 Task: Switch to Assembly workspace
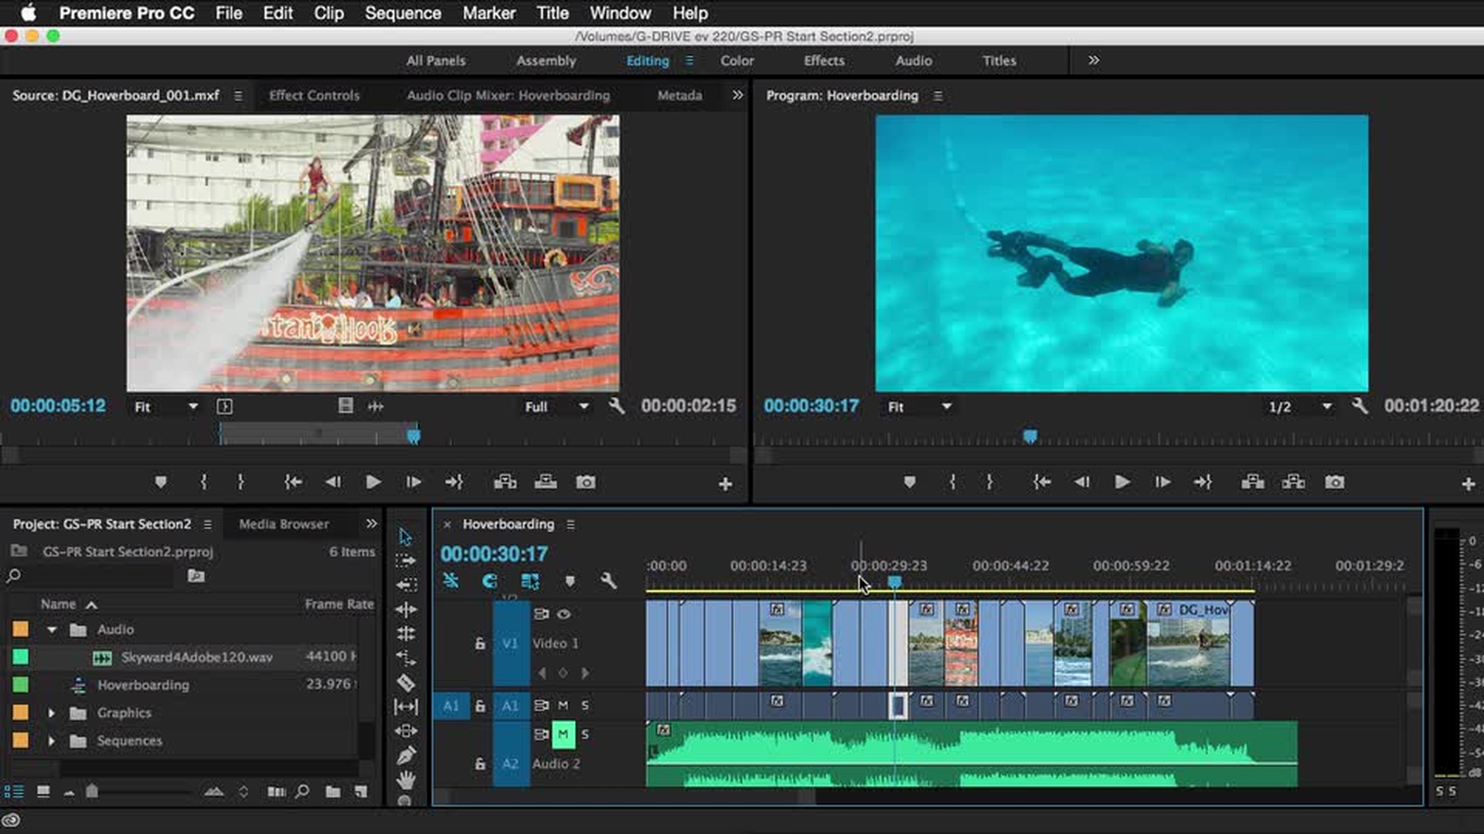click(546, 60)
